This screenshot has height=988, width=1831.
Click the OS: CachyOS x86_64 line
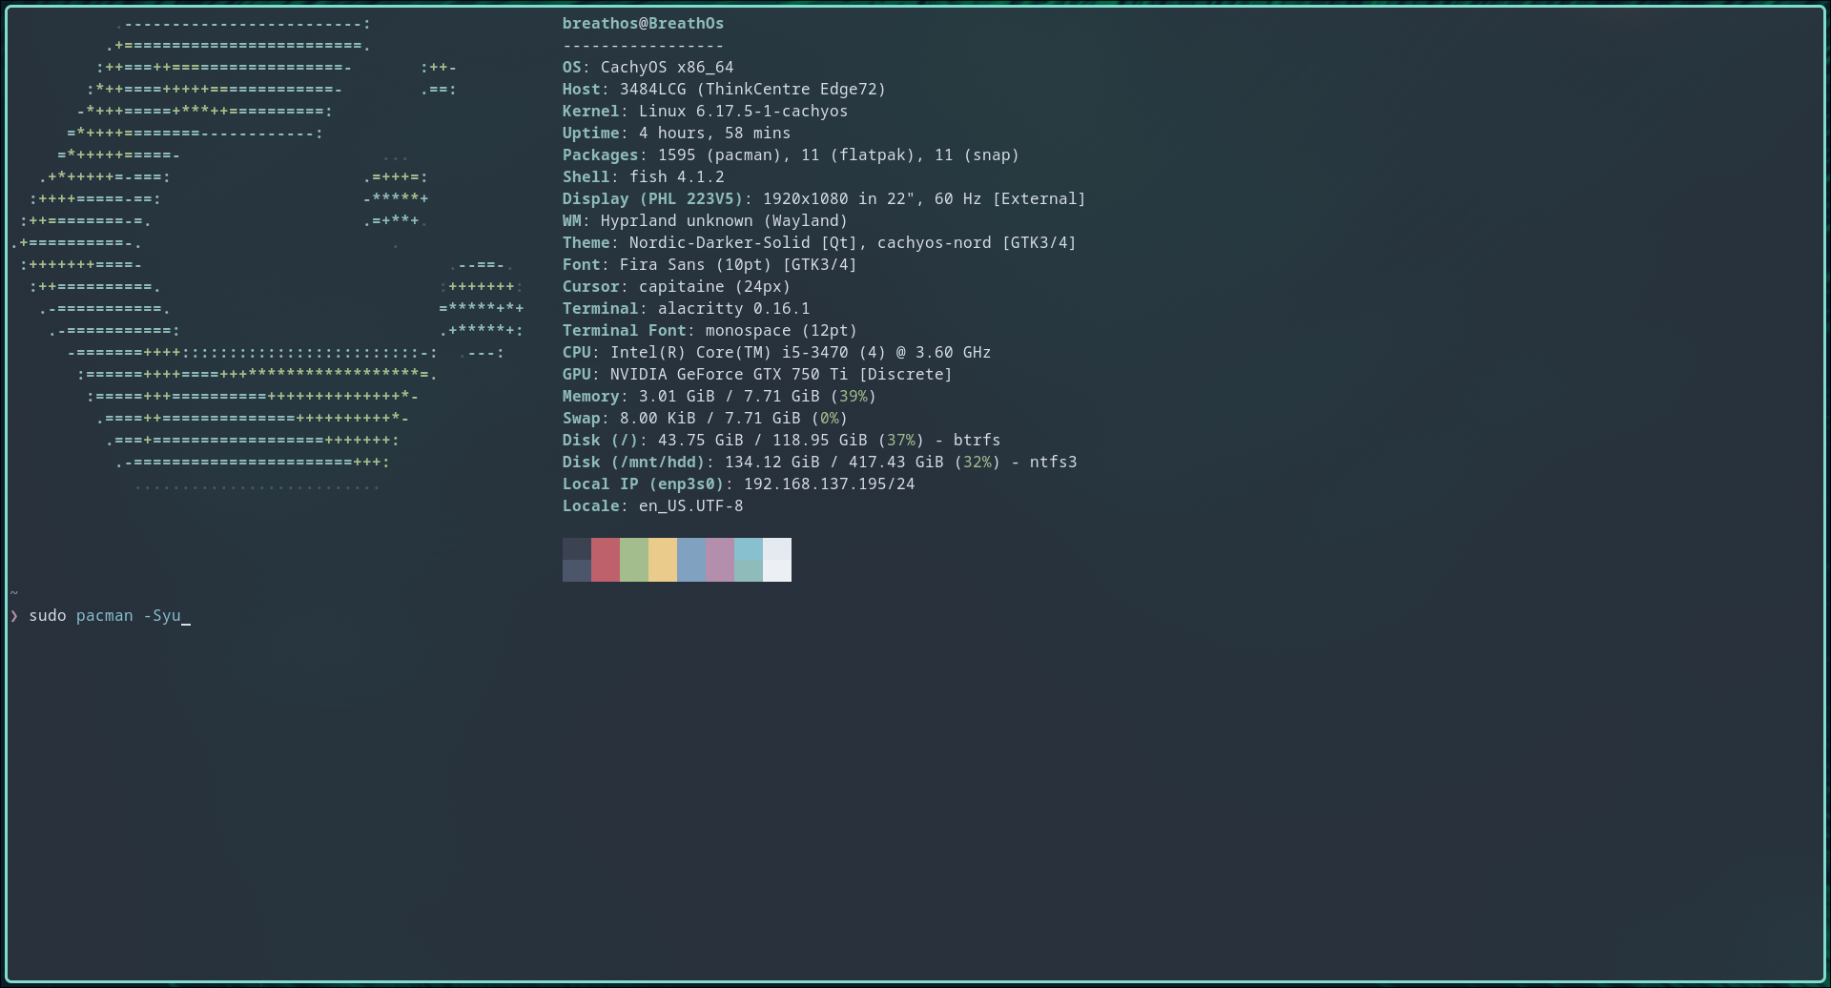click(x=648, y=67)
